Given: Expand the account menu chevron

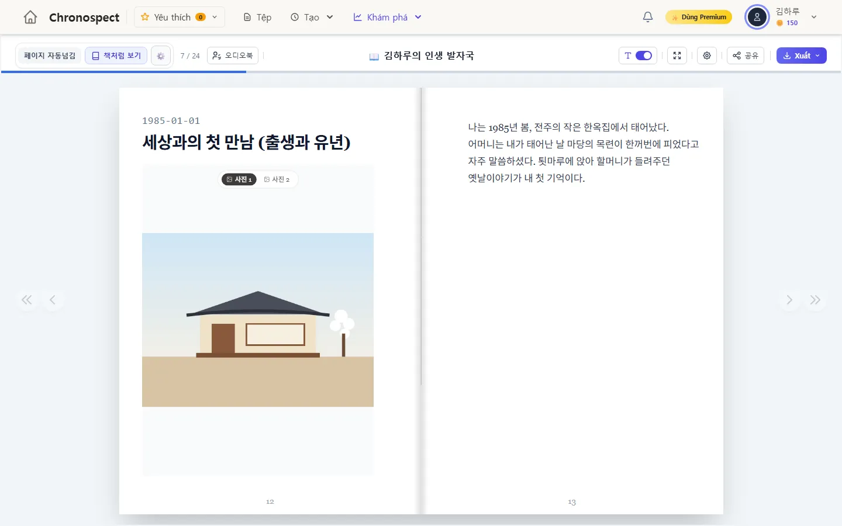Looking at the screenshot, I should (x=814, y=17).
